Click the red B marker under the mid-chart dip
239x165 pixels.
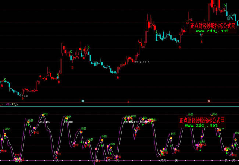point(118,78)
